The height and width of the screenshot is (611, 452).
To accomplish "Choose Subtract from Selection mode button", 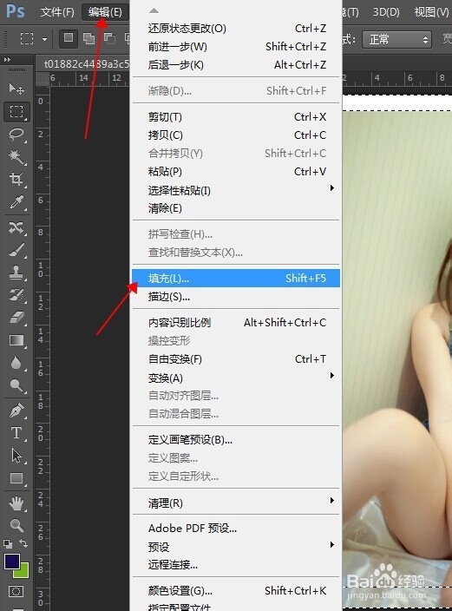I will [x=109, y=38].
